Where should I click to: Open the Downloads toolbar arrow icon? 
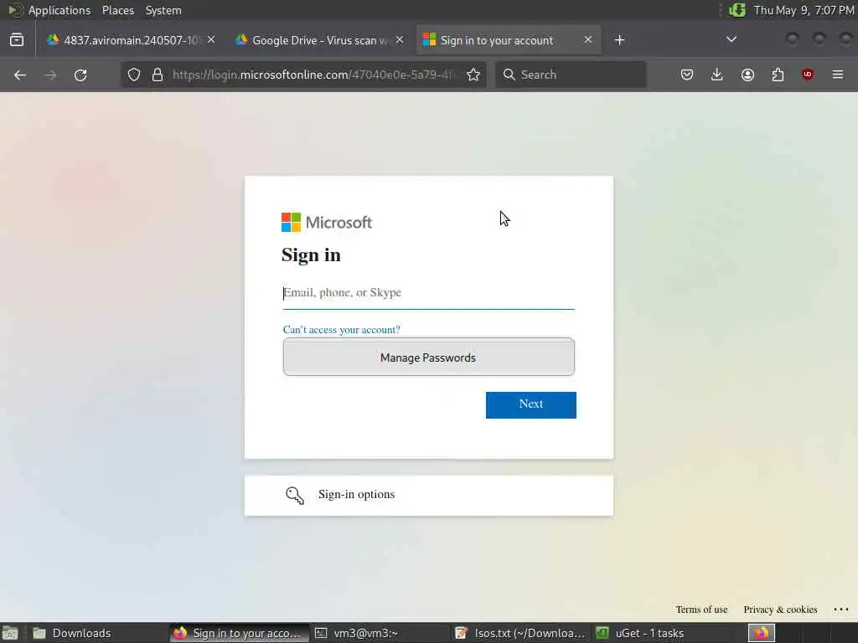(717, 75)
